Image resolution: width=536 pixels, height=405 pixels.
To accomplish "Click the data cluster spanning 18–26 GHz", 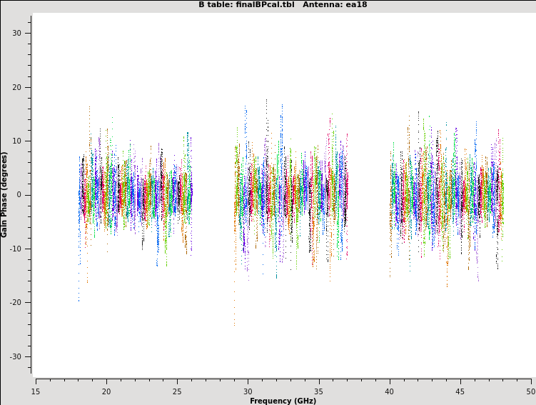I will (135, 195).
